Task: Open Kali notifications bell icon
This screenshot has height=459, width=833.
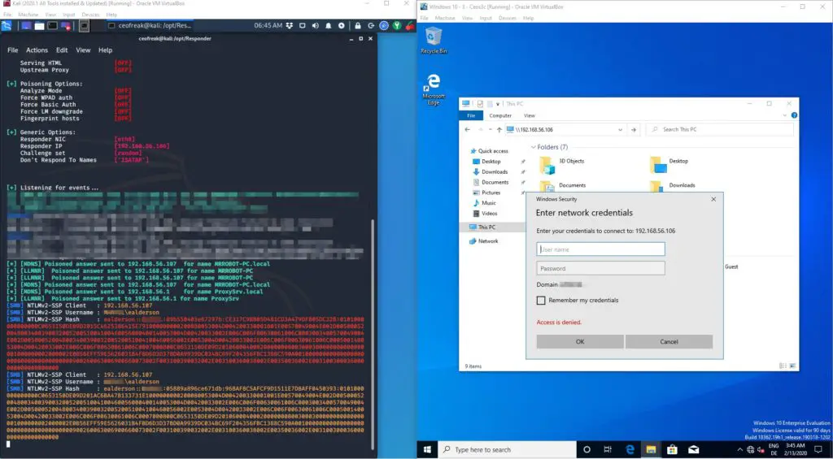Action: tap(329, 25)
